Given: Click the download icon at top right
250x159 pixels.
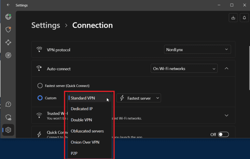Looking at the screenshot, I should [x=233, y=18].
